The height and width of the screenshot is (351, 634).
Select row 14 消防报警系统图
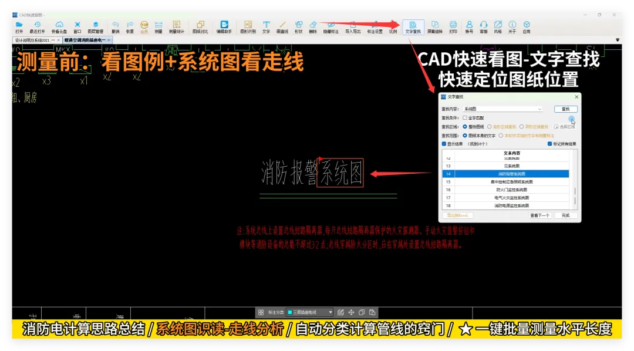click(x=505, y=174)
